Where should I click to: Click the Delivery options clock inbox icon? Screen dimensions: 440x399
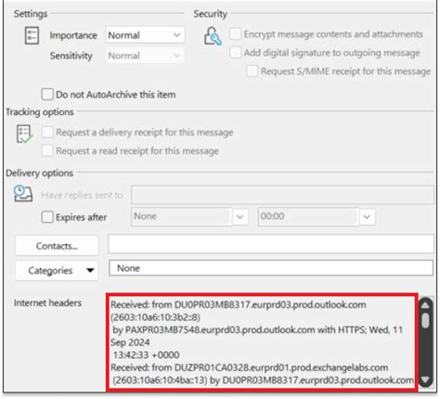point(23,194)
